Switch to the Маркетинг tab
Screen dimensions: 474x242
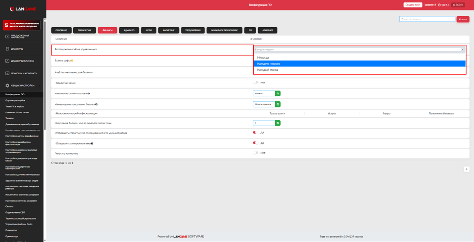pyautogui.click(x=168, y=30)
